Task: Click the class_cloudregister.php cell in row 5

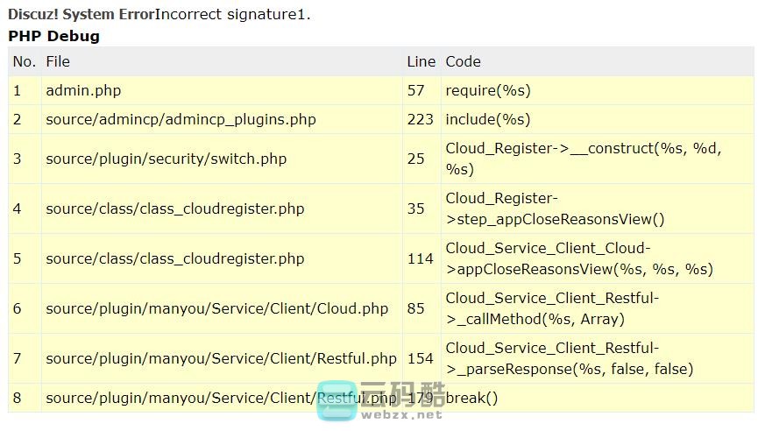Action: 174,258
